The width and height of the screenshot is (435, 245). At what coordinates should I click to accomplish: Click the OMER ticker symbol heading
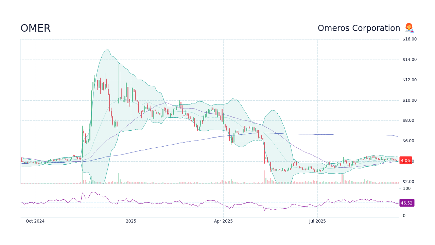point(35,28)
